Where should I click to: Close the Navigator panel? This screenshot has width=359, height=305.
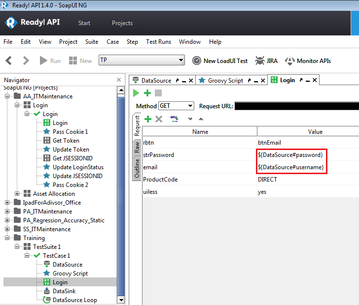[x=118, y=80]
